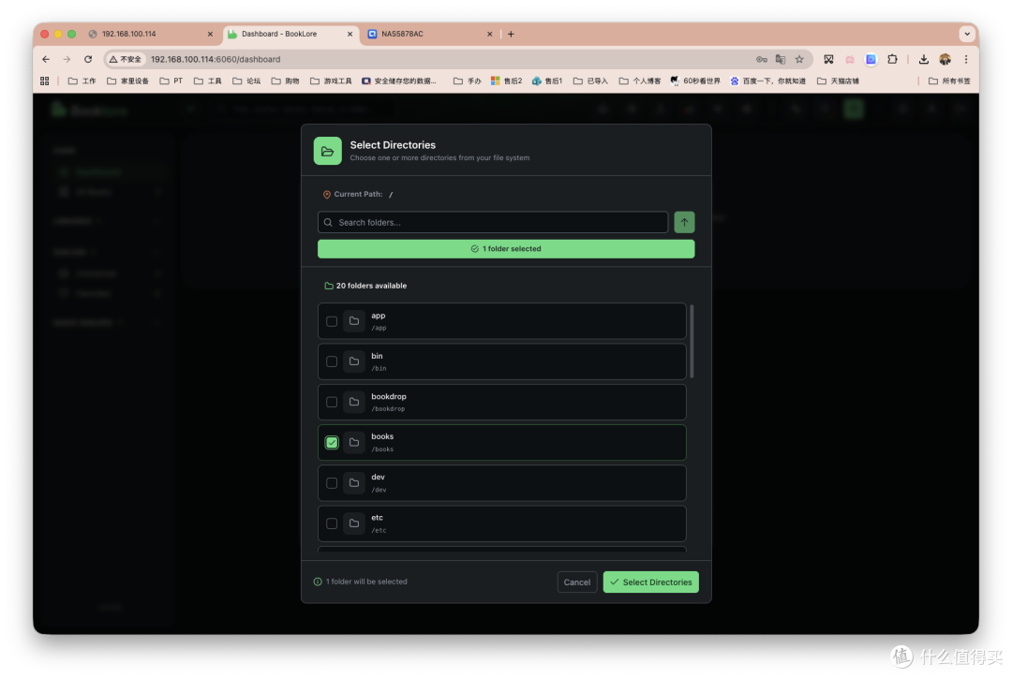Viewport: 1012px width, 678px height.
Task: Switch to the 192.168.100.114 browser tab
Action: click(150, 35)
